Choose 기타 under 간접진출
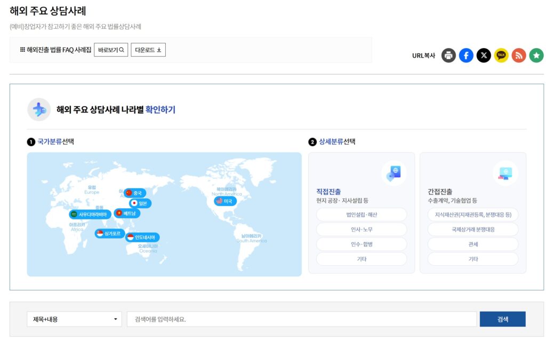Image resolution: width=546 pixels, height=341 pixels. [x=473, y=259]
